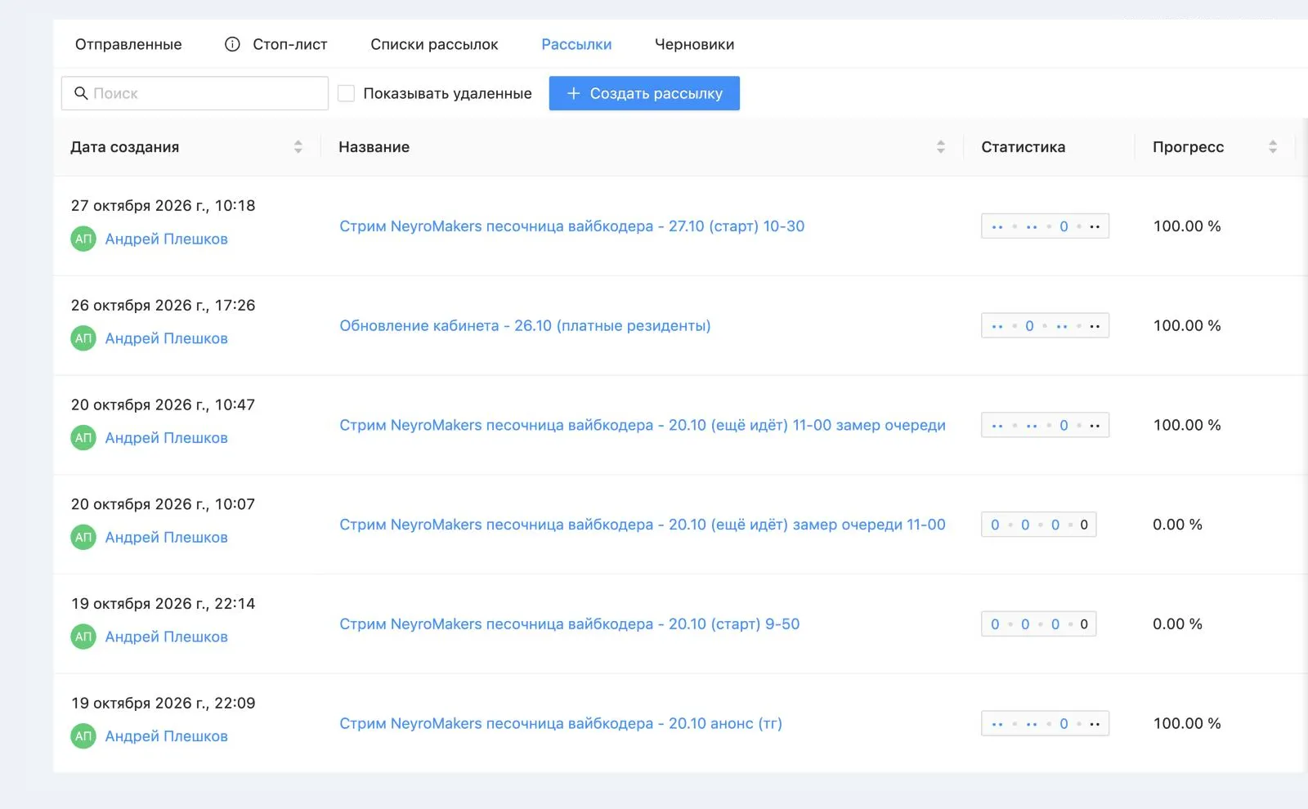Image resolution: width=1308 pixels, height=809 pixels.
Task: Click the АП avatar in the 20 октября 10:07 row
Action: coord(83,537)
